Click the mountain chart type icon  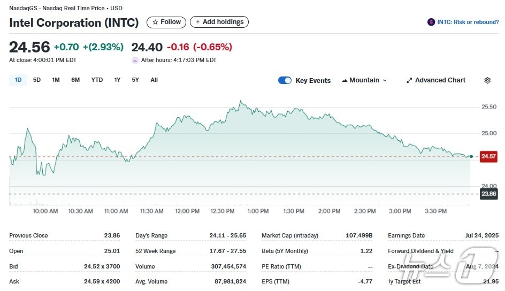click(344, 80)
